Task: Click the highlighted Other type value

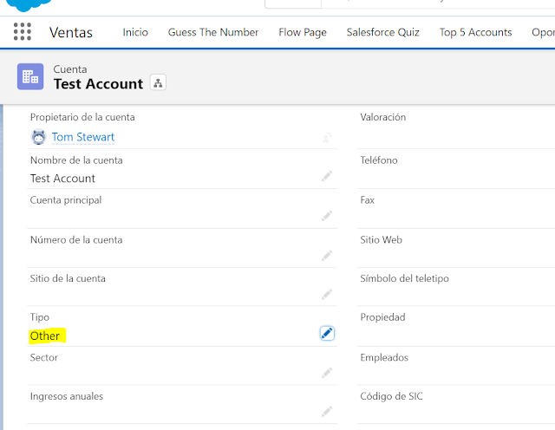Action: click(45, 336)
